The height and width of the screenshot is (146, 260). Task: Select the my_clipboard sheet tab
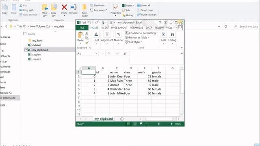coord(104,119)
